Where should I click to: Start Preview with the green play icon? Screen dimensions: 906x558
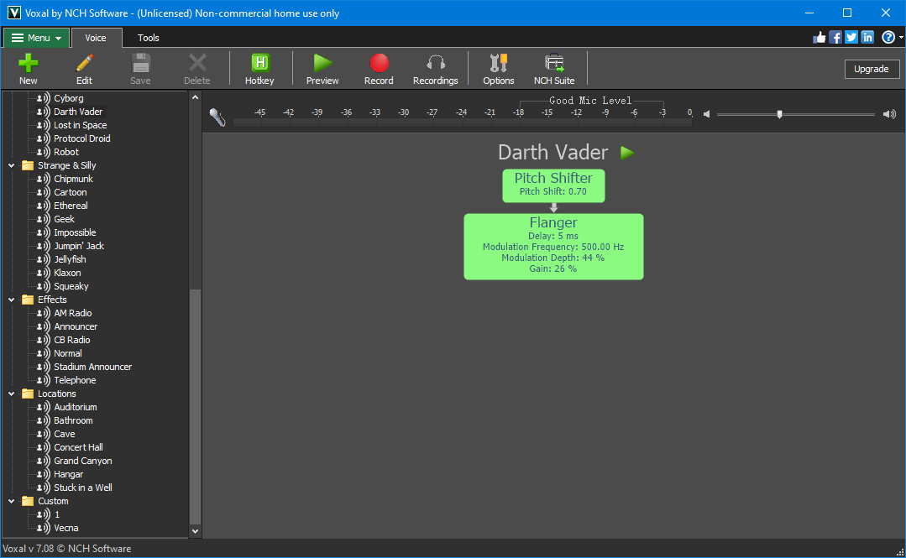[322, 62]
